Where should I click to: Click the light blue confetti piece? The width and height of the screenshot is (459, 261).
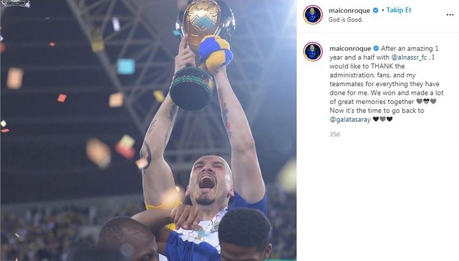[126, 67]
